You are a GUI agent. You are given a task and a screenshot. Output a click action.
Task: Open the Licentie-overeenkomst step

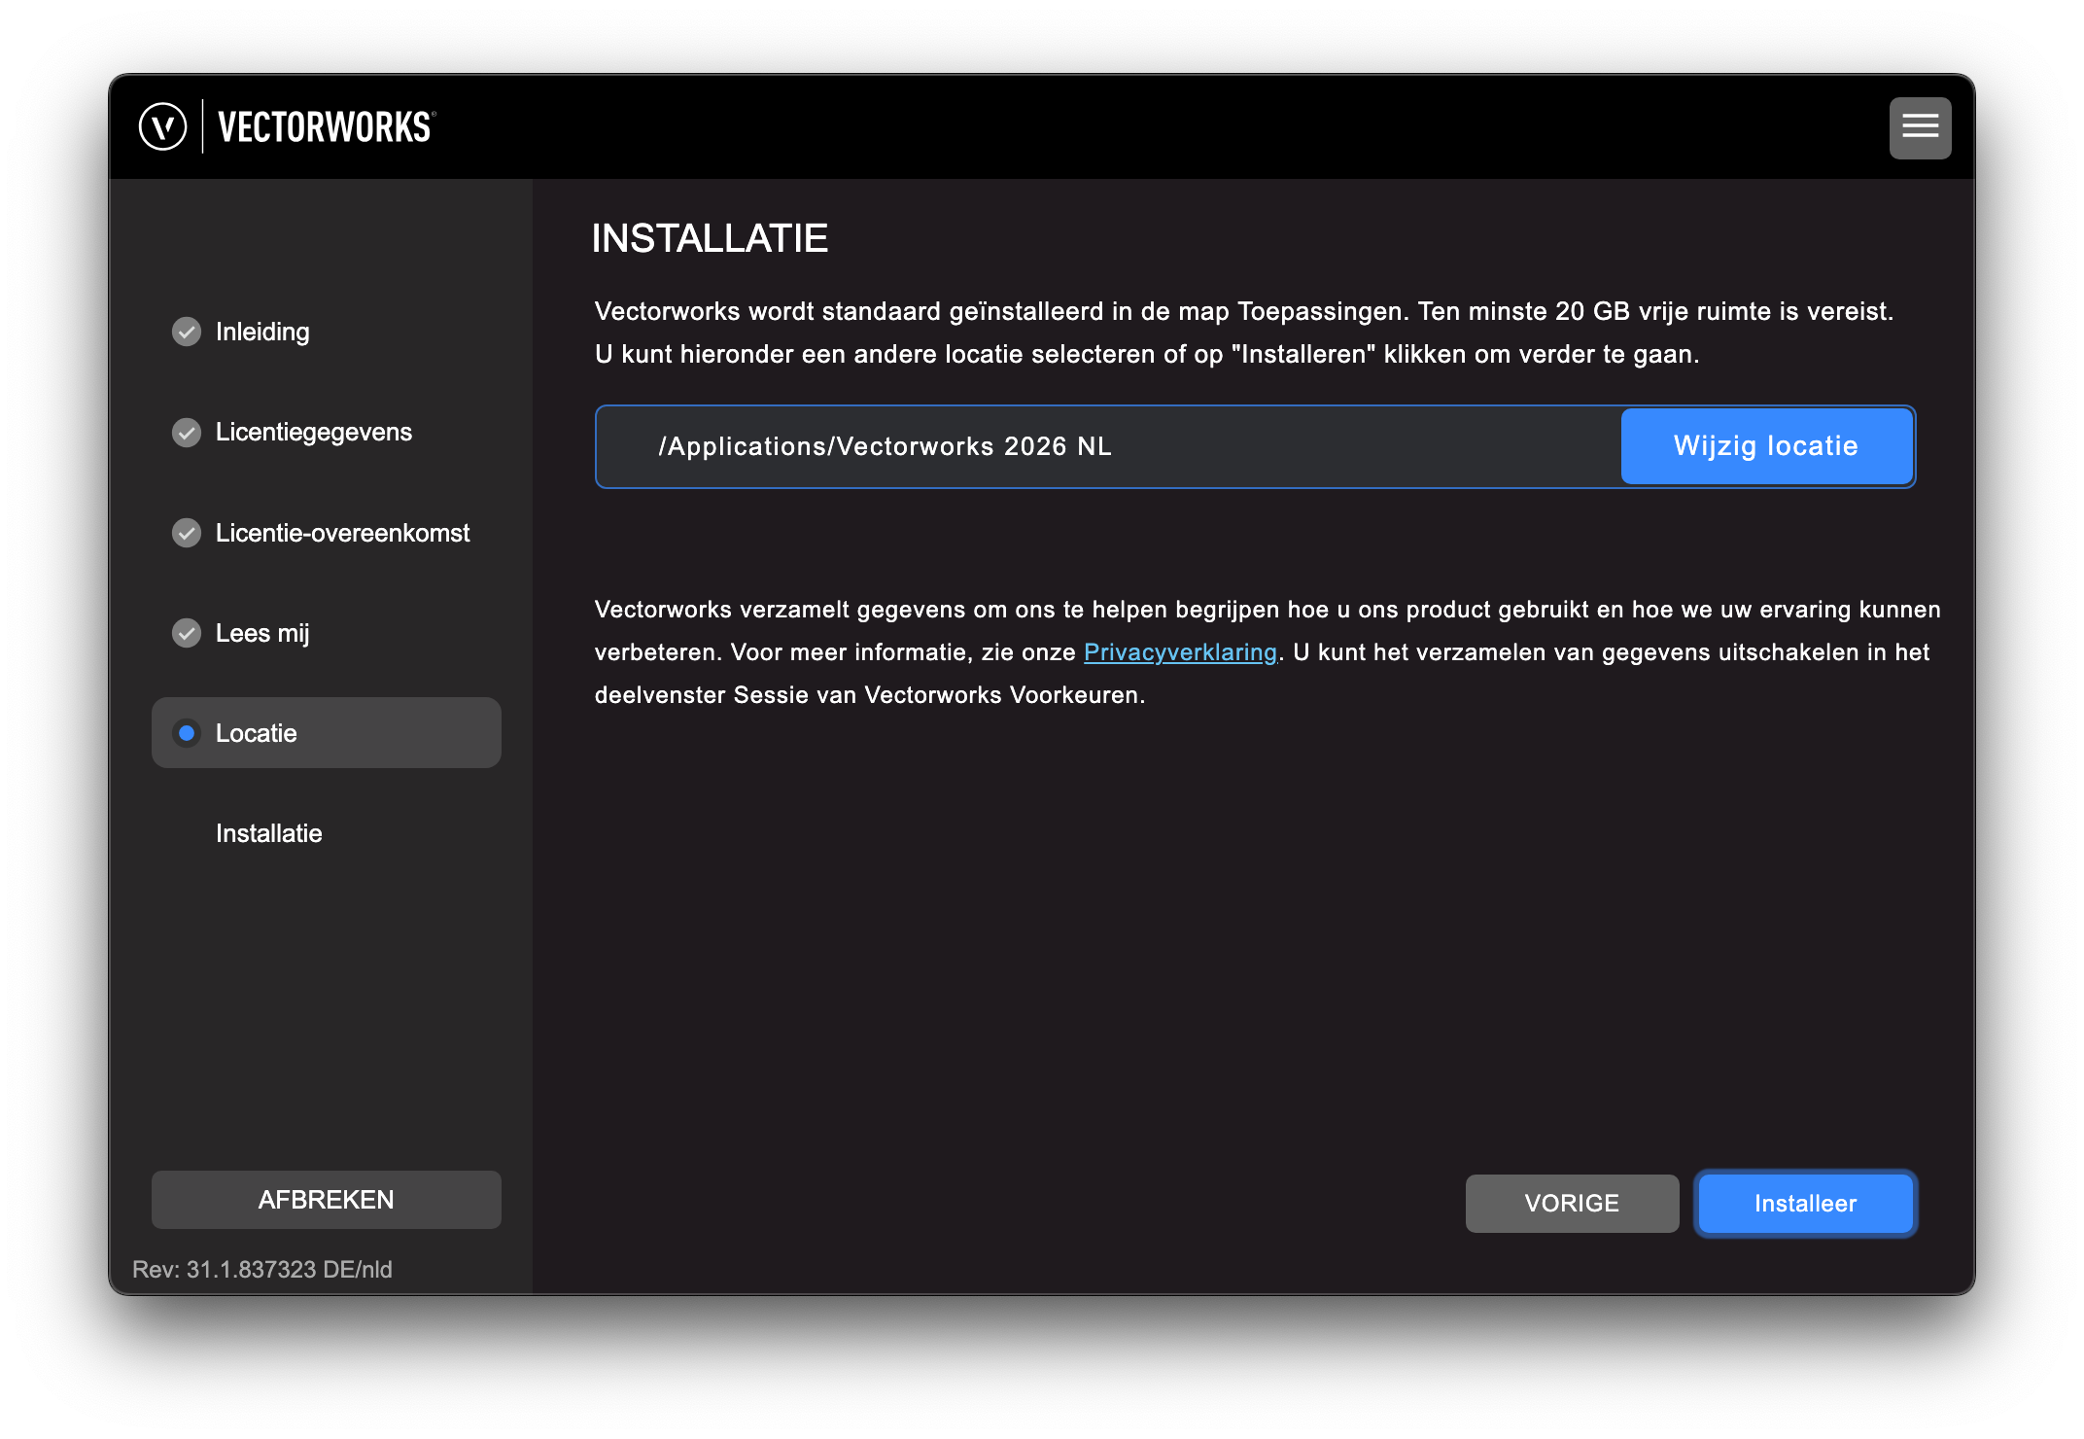[x=342, y=533]
